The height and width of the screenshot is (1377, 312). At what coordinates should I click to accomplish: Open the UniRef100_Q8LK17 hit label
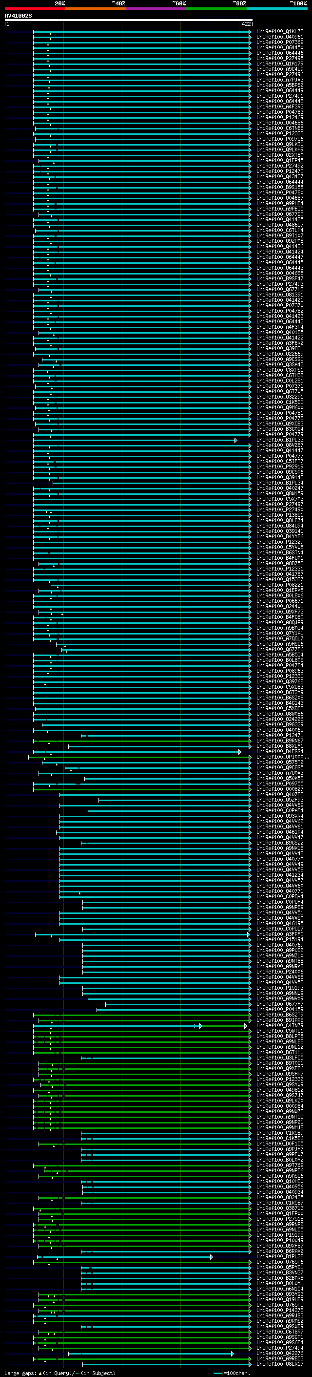point(279,1364)
